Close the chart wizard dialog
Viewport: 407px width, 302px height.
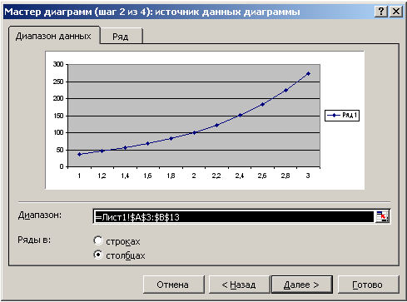[x=396, y=12]
